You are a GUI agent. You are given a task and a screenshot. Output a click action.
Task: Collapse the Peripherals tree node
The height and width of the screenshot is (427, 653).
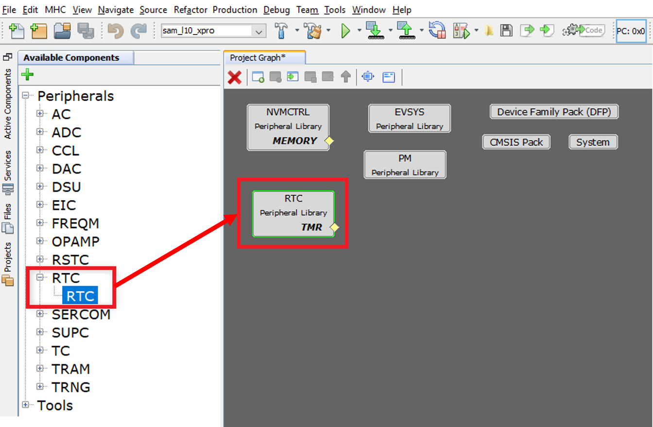point(26,96)
